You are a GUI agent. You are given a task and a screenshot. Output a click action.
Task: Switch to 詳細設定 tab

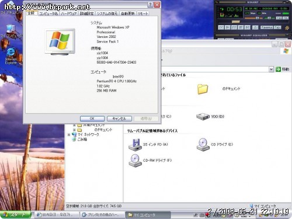point(87,13)
